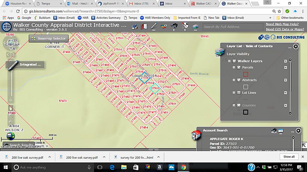The width and height of the screenshot is (307, 172).
Task: Collapse the Parcels legend
Action: [x=234, y=67]
